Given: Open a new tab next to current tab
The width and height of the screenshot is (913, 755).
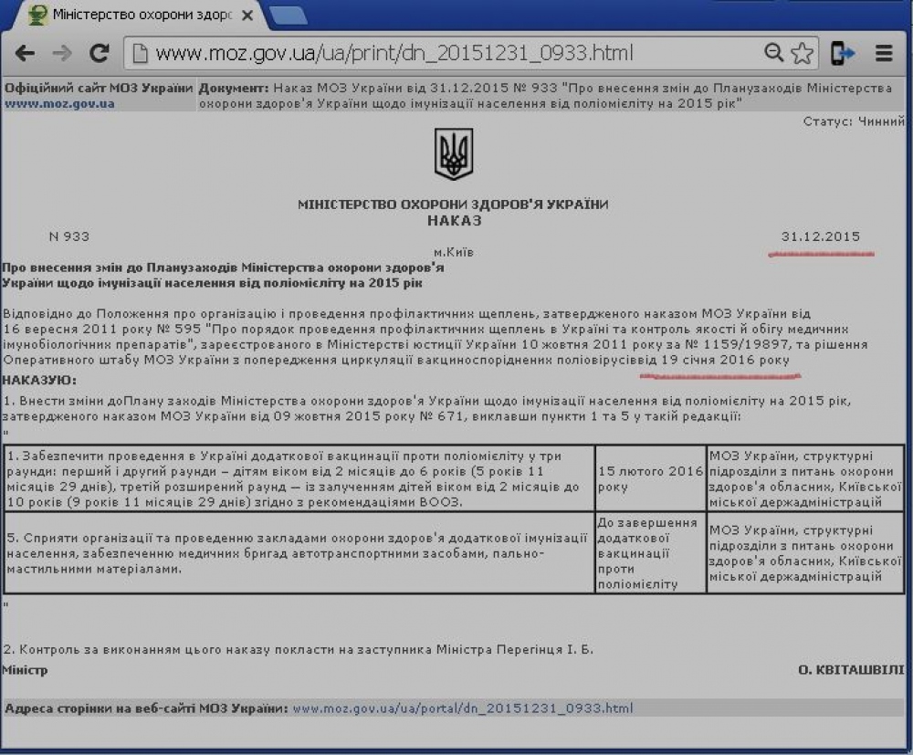Looking at the screenshot, I should (x=288, y=16).
